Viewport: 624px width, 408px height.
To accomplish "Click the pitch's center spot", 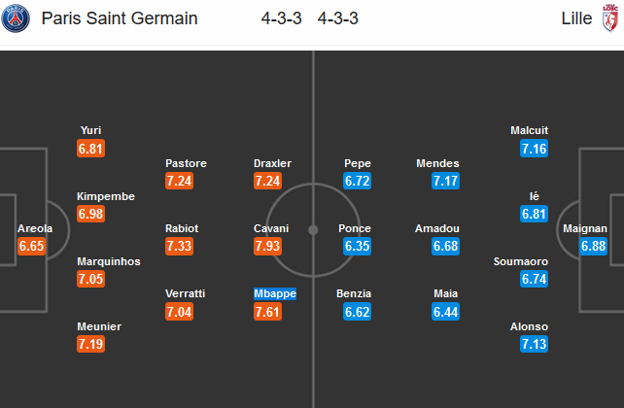I will tap(313, 230).
